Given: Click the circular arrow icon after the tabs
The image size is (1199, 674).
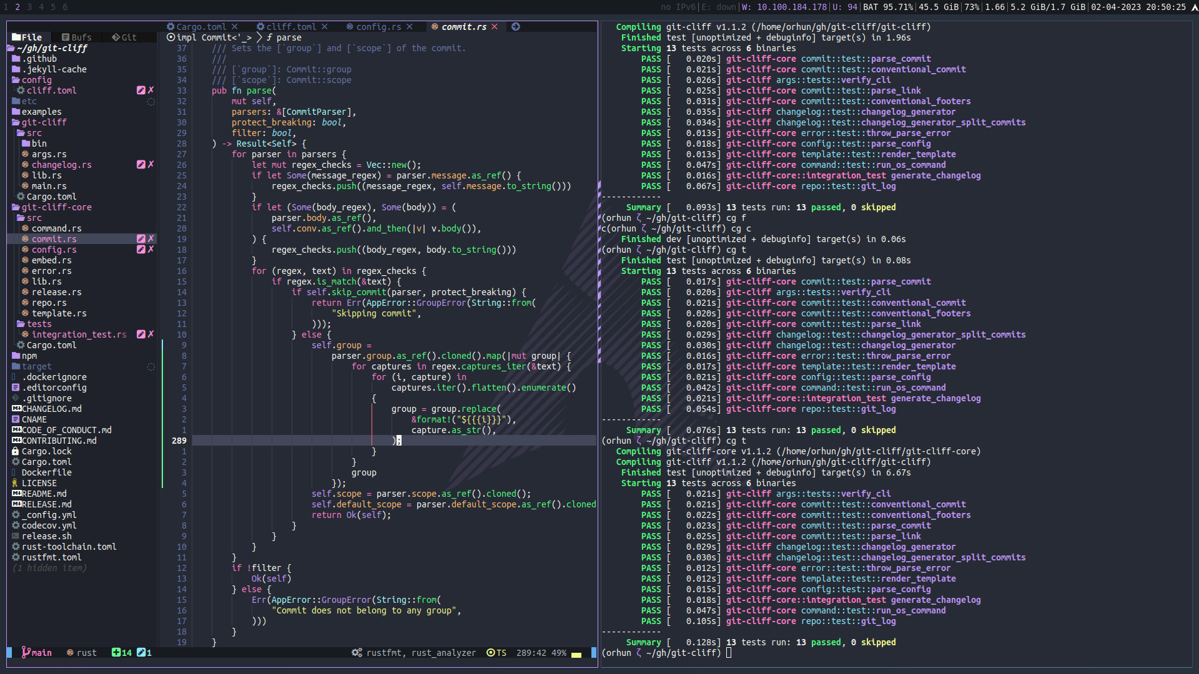Looking at the screenshot, I should tap(516, 27).
